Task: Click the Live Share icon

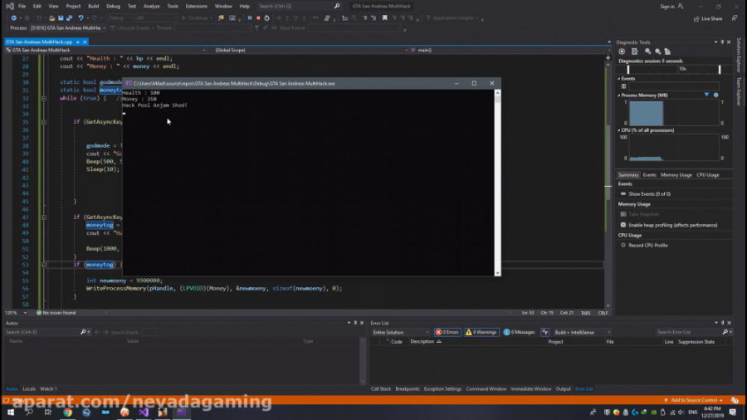Action: tap(708, 18)
